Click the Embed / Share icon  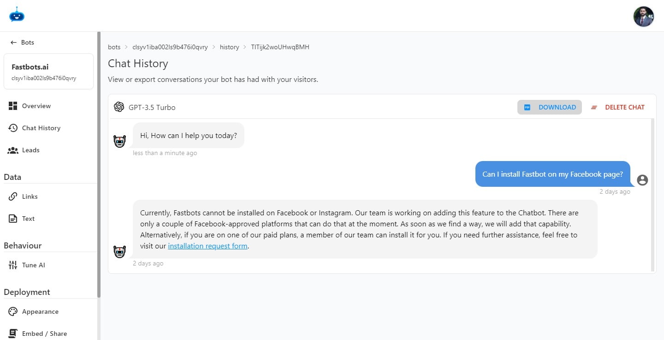pyautogui.click(x=13, y=334)
